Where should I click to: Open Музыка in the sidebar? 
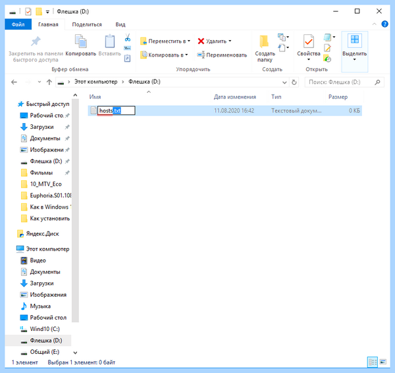(x=36, y=306)
